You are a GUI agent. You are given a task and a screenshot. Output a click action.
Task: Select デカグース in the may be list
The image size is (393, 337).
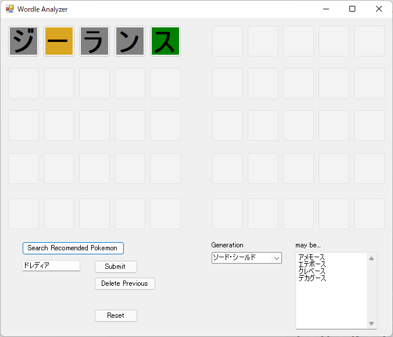click(x=312, y=278)
